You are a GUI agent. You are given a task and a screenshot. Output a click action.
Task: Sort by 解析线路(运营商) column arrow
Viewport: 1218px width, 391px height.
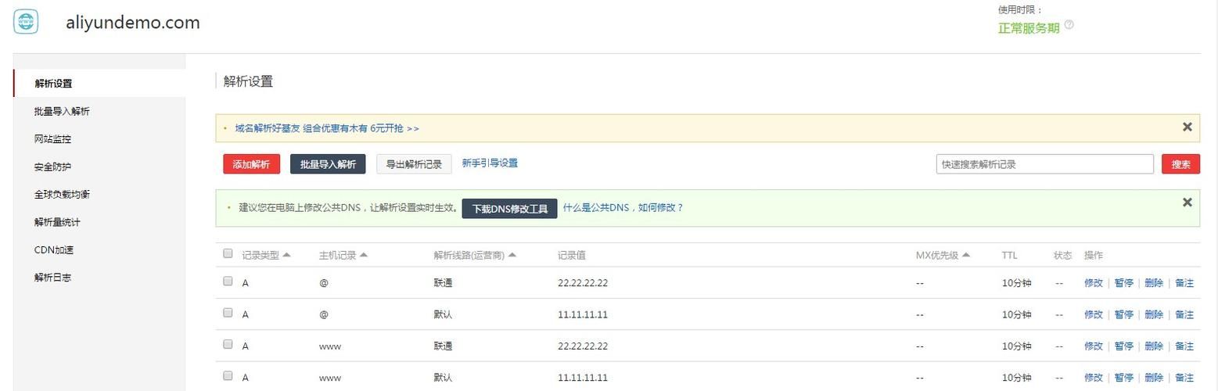pos(511,255)
